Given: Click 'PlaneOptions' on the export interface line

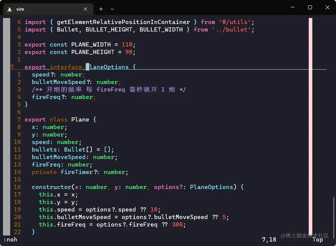Looking at the screenshot, I should pos(107,67).
